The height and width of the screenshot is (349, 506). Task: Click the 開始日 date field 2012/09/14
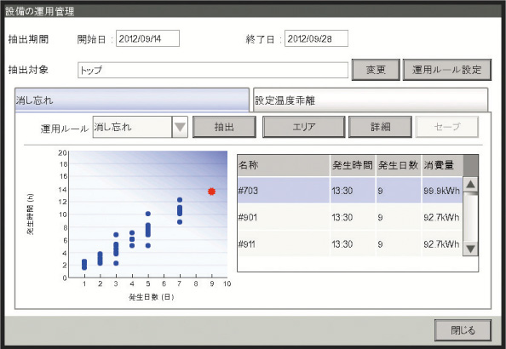point(147,38)
